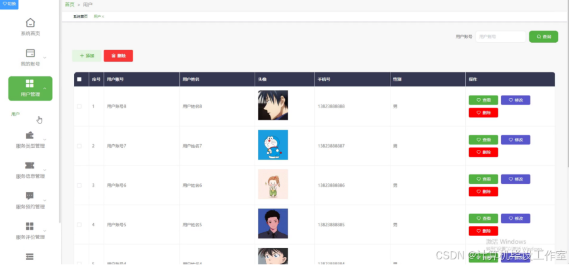Open the 系统首页 house icon in sidebar
Image resolution: width=569 pixels, height=265 pixels.
click(x=30, y=23)
